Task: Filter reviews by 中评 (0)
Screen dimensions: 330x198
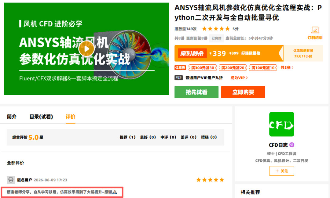Action: pos(168,137)
